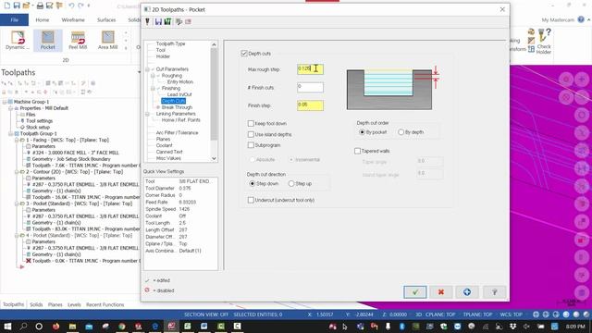592x333 pixels.
Task: Enable Keep tool down checkbox
Action: click(251, 123)
